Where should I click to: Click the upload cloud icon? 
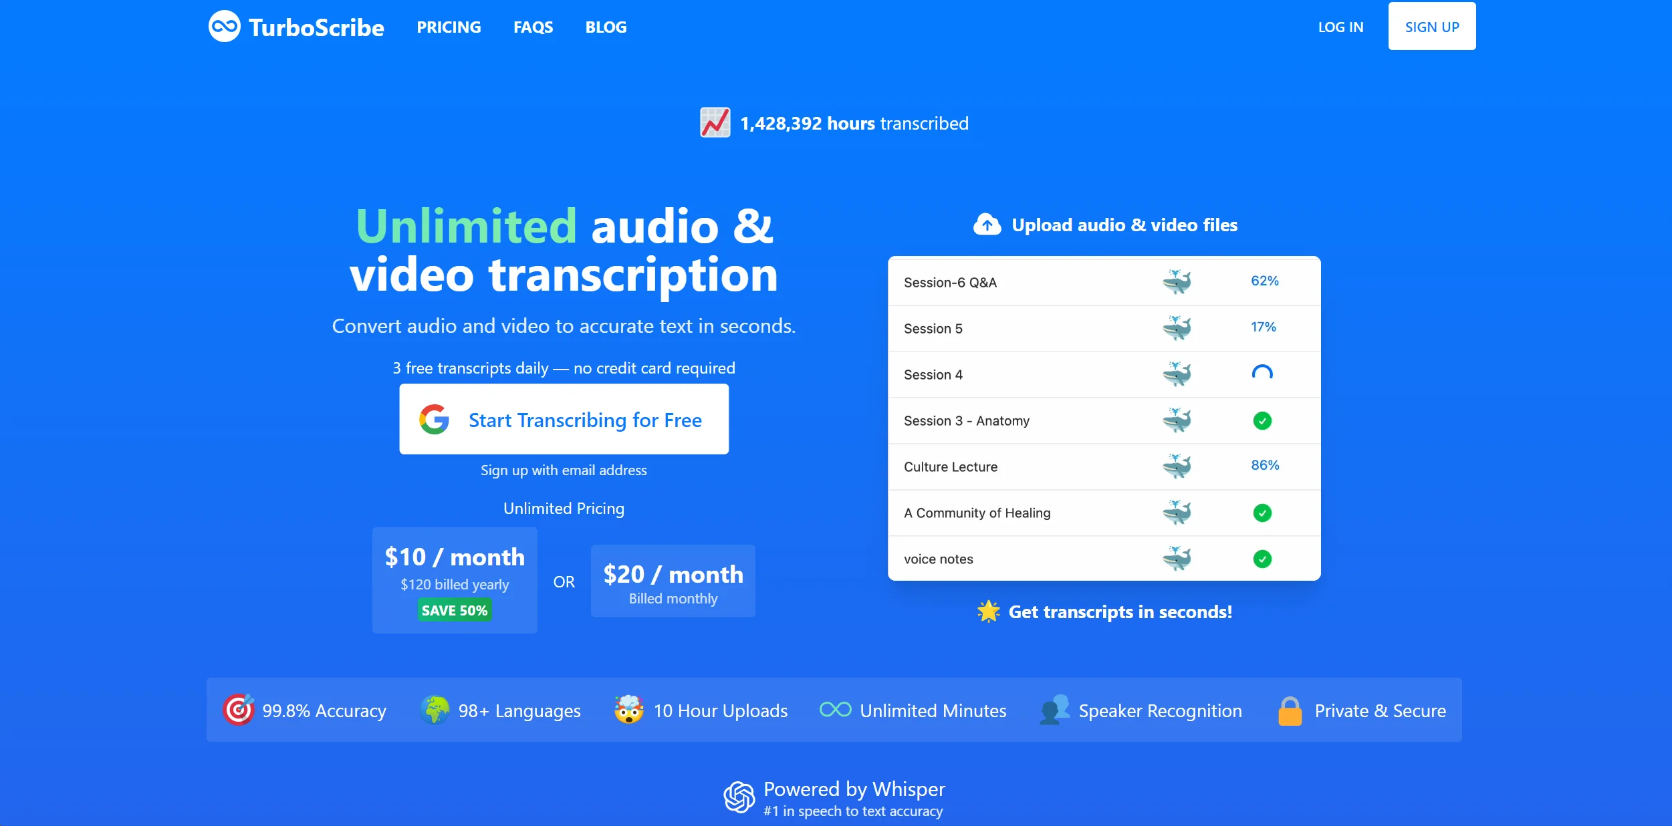click(989, 224)
